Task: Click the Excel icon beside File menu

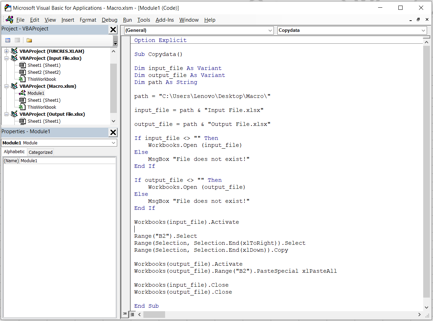Action: 9,20
